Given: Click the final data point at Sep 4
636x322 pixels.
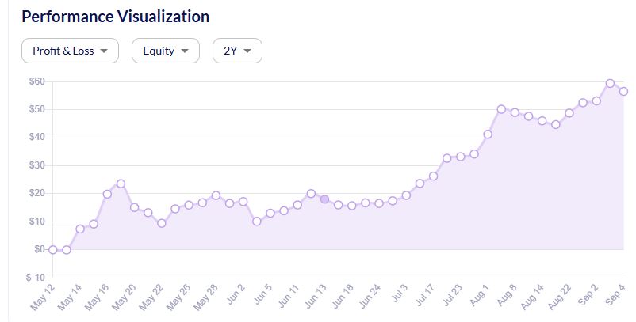Looking at the screenshot, I should pyautogui.click(x=623, y=91).
